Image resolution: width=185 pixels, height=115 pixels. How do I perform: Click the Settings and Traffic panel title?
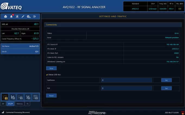coord(113,16)
